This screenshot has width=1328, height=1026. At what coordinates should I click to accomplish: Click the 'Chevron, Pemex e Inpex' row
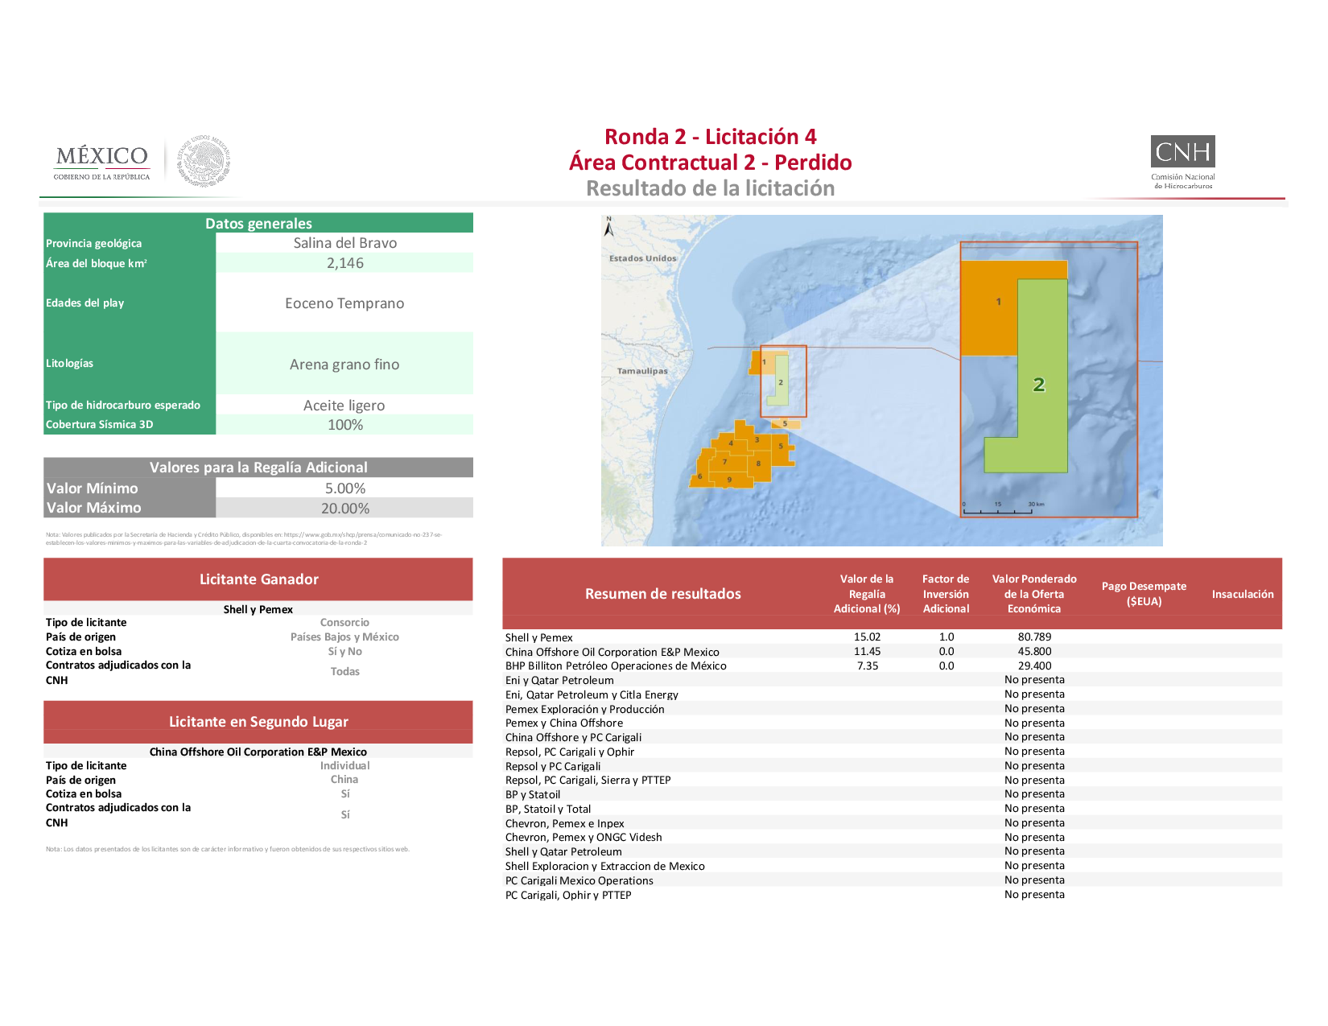(x=892, y=823)
